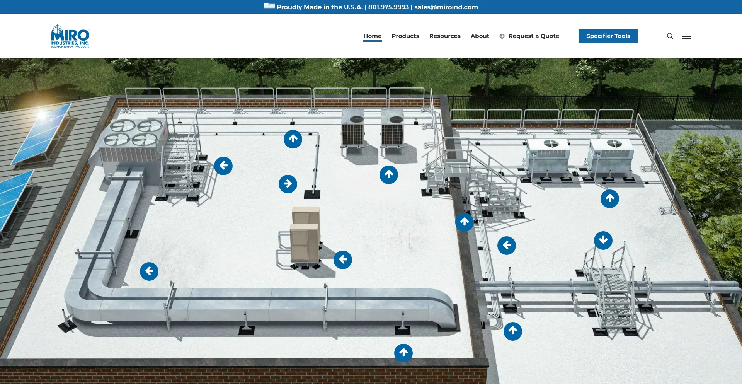Click the up-arrow hotspot on the pipe corner
The width and height of the screenshot is (742, 384).
[x=293, y=139]
